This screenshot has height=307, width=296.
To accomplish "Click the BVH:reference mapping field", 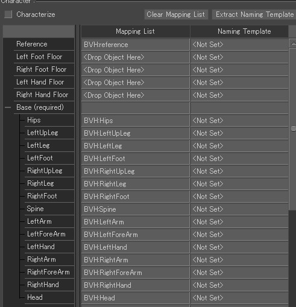I will [x=136, y=45].
